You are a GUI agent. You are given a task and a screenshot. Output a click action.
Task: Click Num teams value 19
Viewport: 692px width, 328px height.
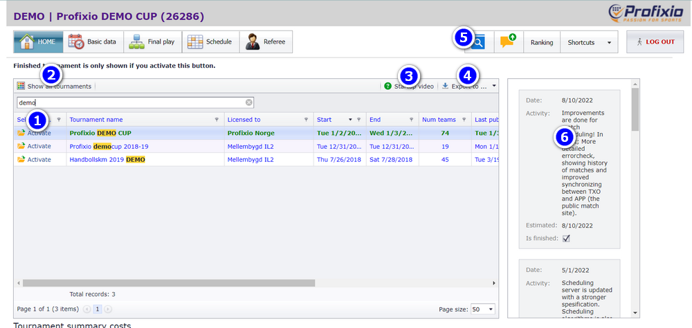tap(445, 146)
